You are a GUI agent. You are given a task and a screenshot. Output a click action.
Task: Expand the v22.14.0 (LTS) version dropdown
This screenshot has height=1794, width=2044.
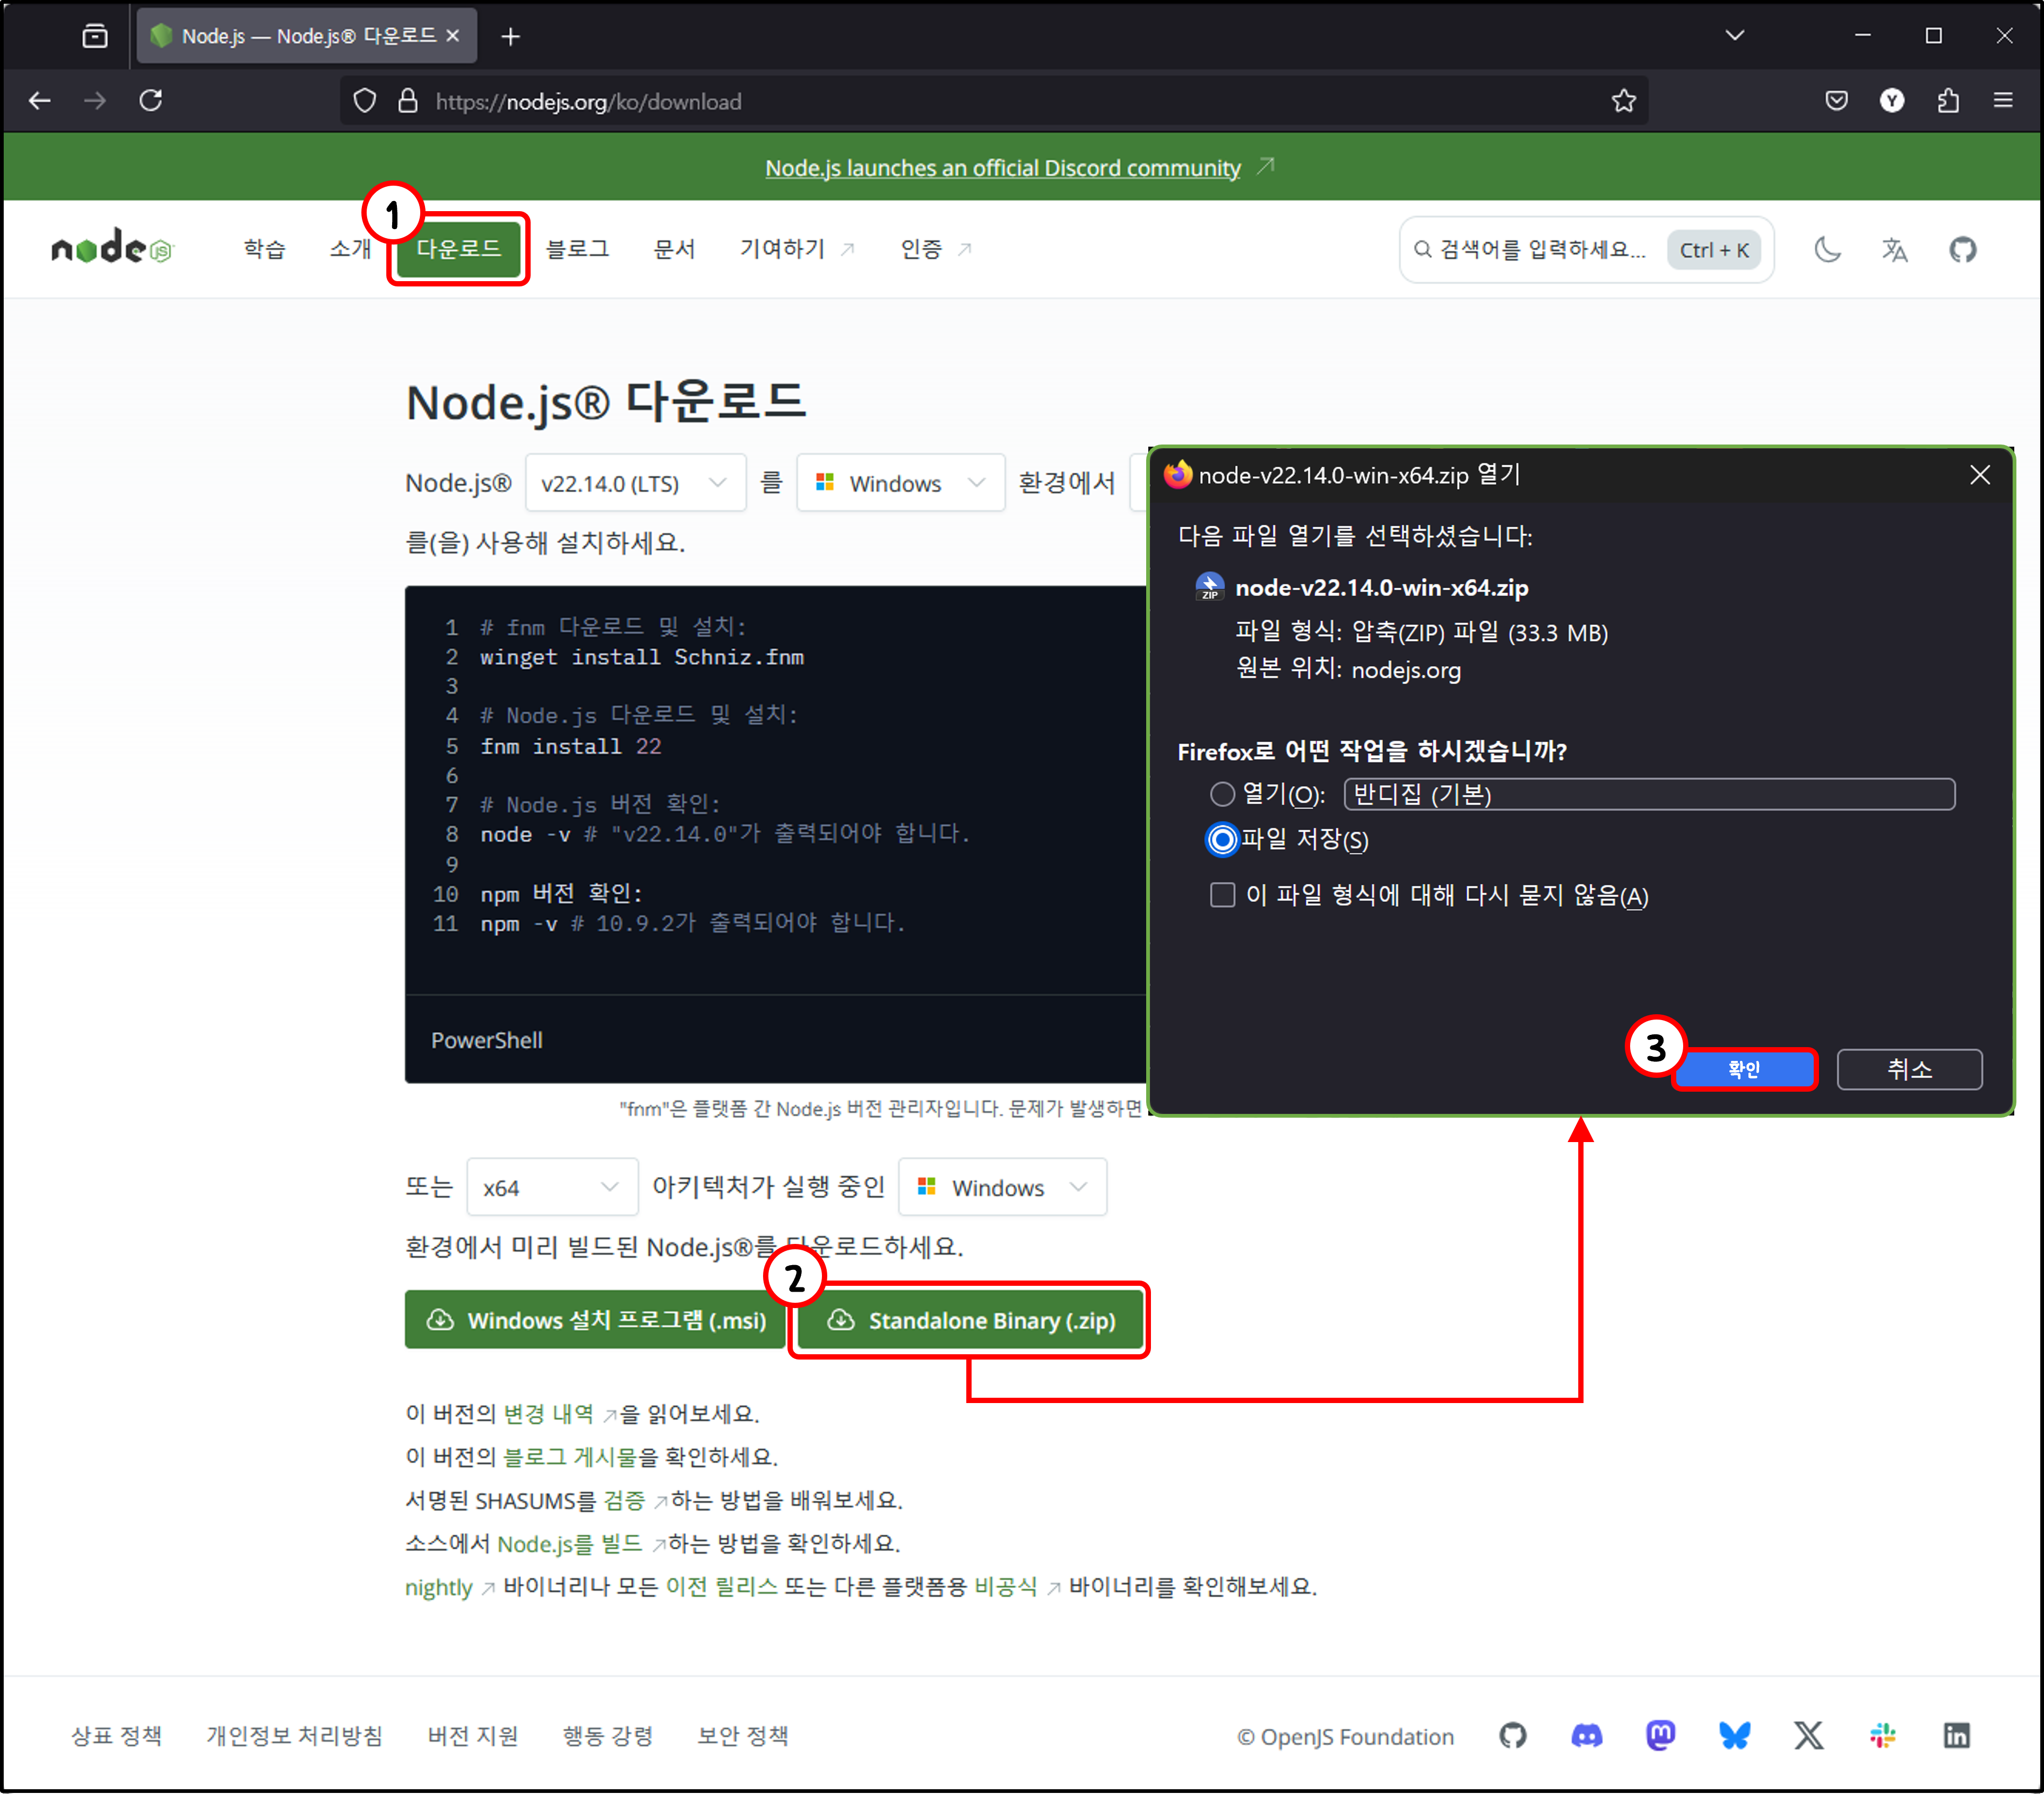click(634, 484)
